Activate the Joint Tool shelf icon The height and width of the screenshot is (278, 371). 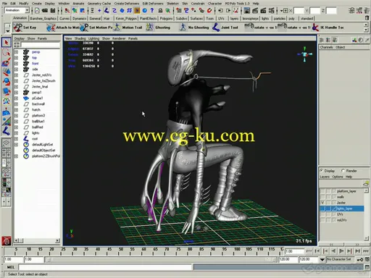tap(216, 28)
